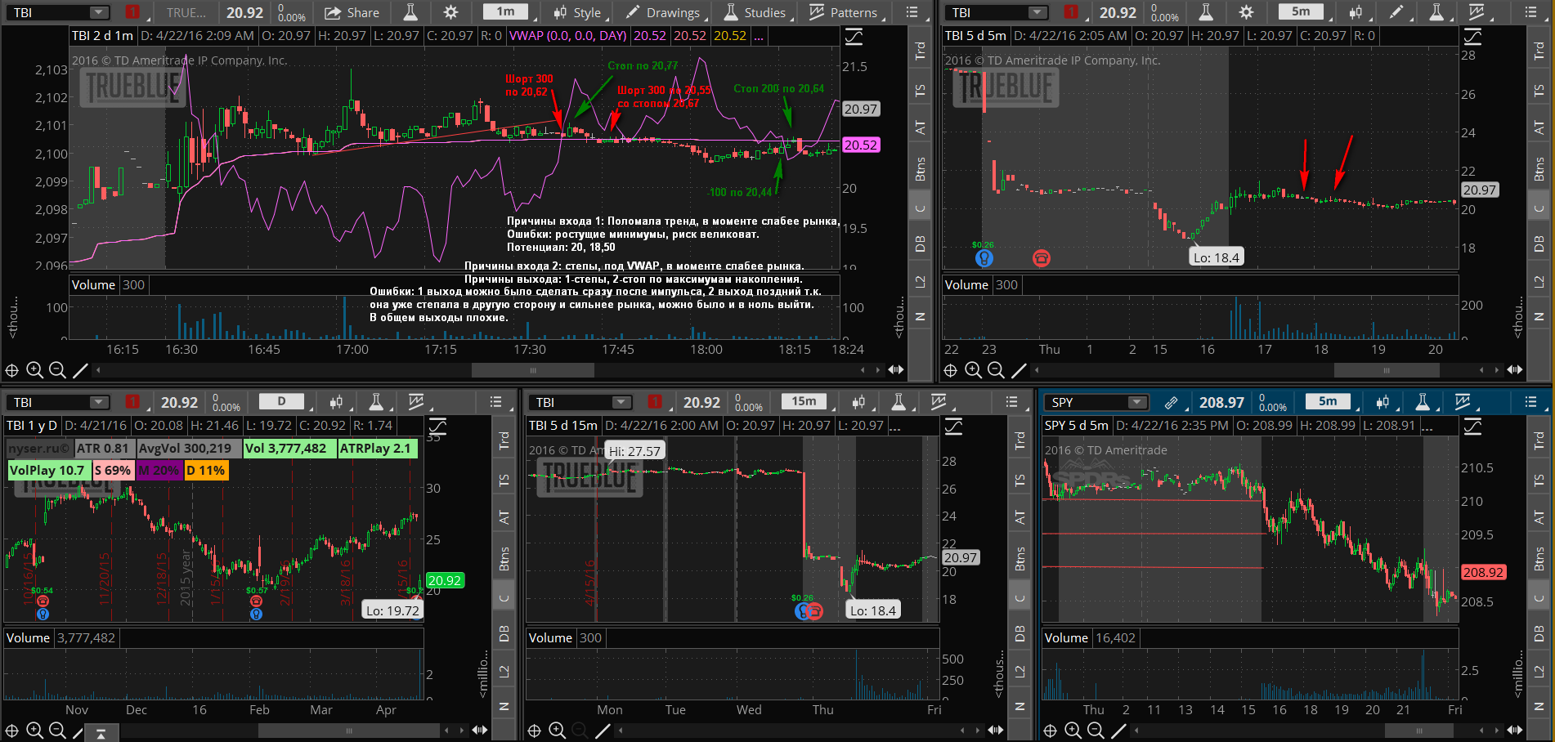Toggle the L2 sidebar panel on SPY chart
The width and height of the screenshot is (1555, 742).
pyautogui.click(x=1539, y=671)
